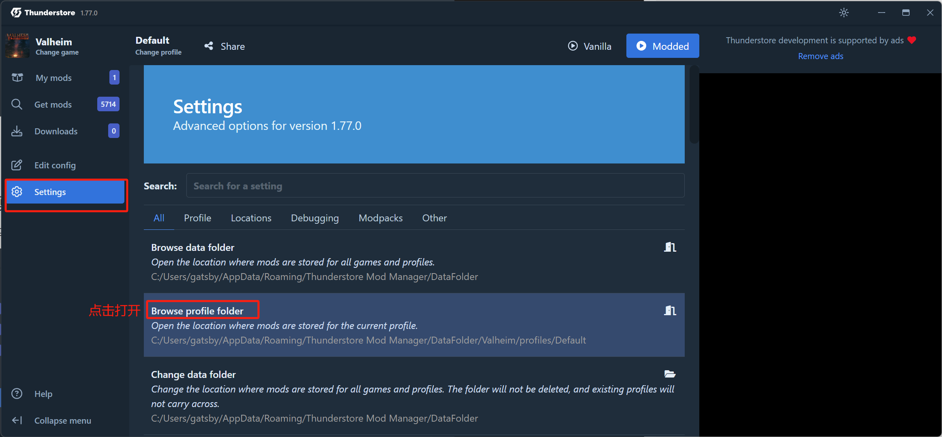Click the open-folder icon for Change data folder
Screen dimensions: 942x437
(x=670, y=374)
